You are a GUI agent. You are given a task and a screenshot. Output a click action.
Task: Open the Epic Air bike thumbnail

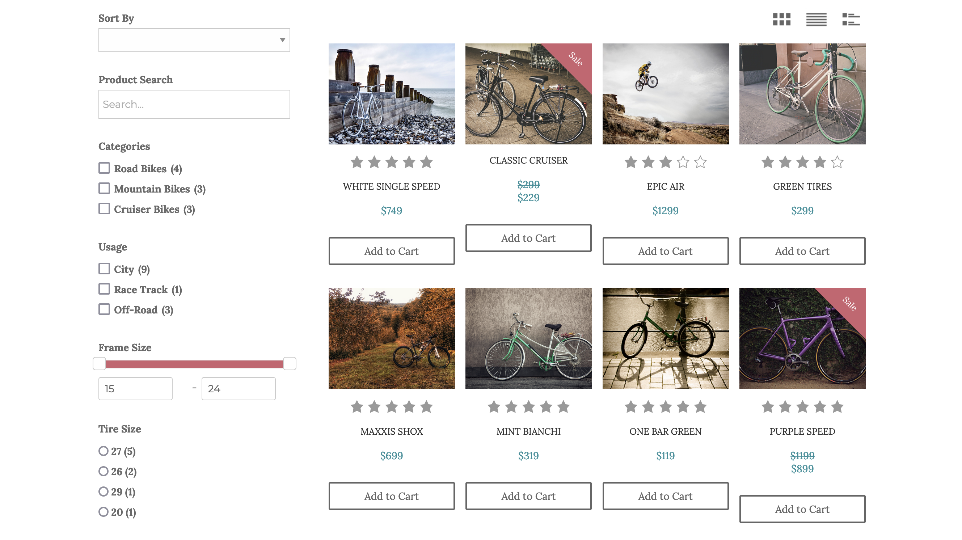click(665, 94)
